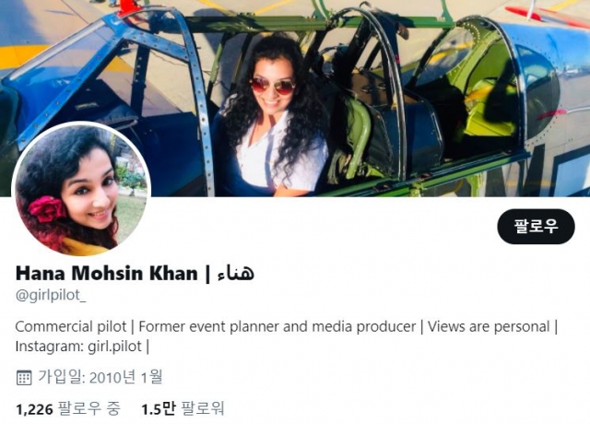The image size is (590, 424).
Task: Click the Arabic name text هناء
Action: pyautogui.click(x=236, y=273)
